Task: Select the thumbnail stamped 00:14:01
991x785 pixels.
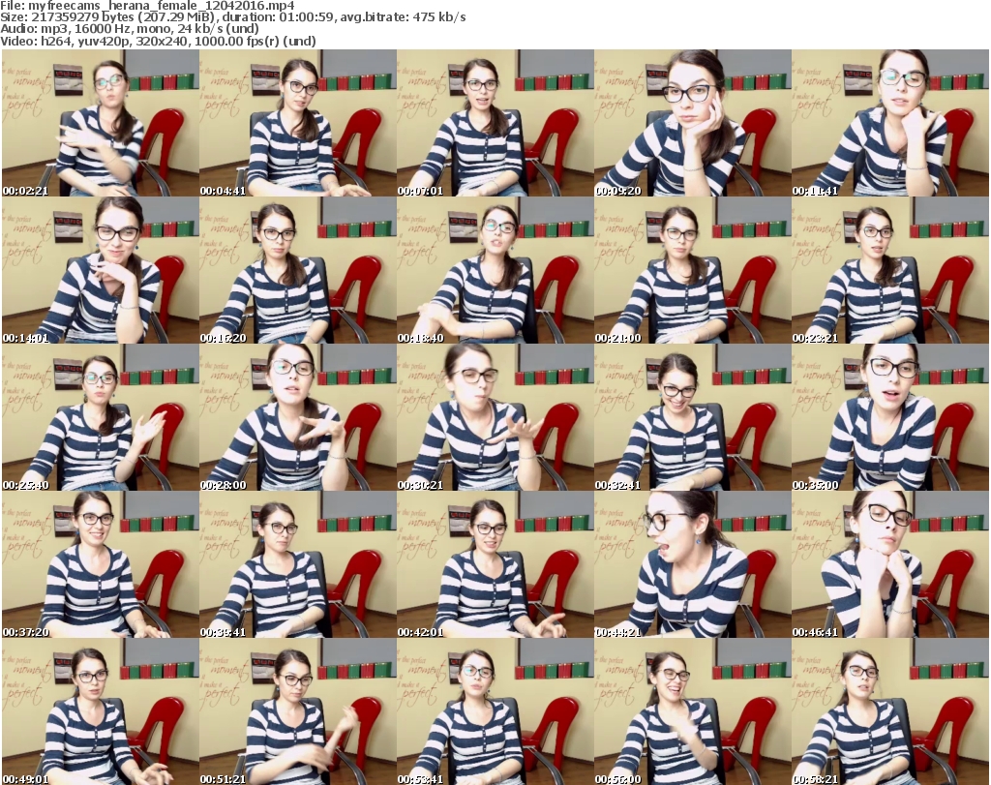Action: (101, 270)
